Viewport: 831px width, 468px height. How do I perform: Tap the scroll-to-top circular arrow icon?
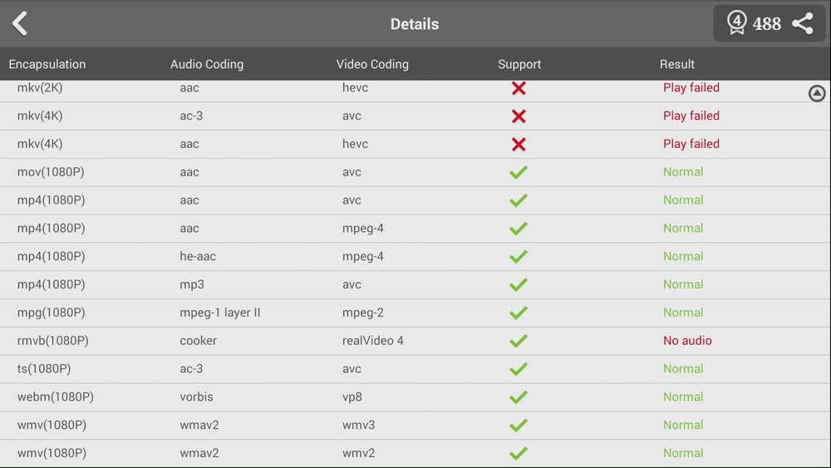[x=817, y=94]
